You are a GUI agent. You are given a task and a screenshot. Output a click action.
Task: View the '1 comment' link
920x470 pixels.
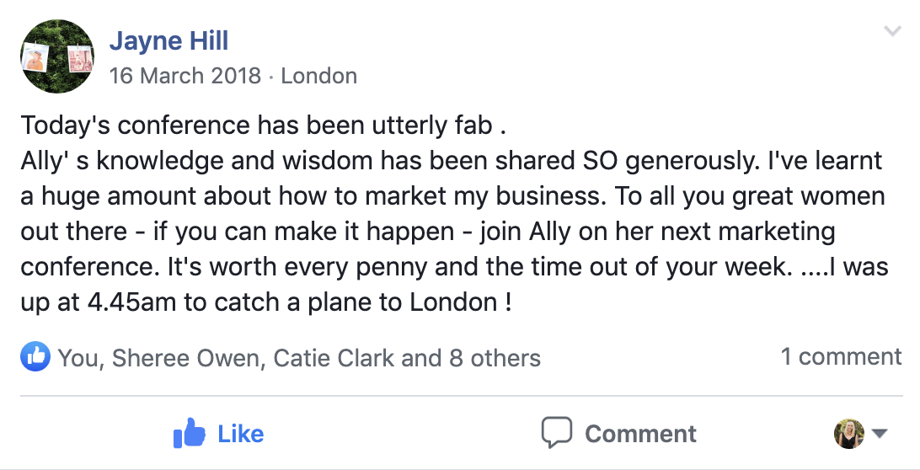click(x=841, y=356)
